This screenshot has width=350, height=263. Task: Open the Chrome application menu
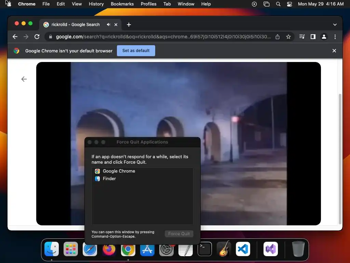(x=27, y=4)
